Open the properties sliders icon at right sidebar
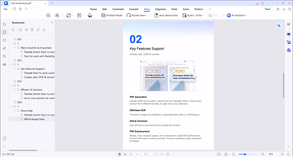293x157 pixels. pyautogui.click(x=289, y=24)
